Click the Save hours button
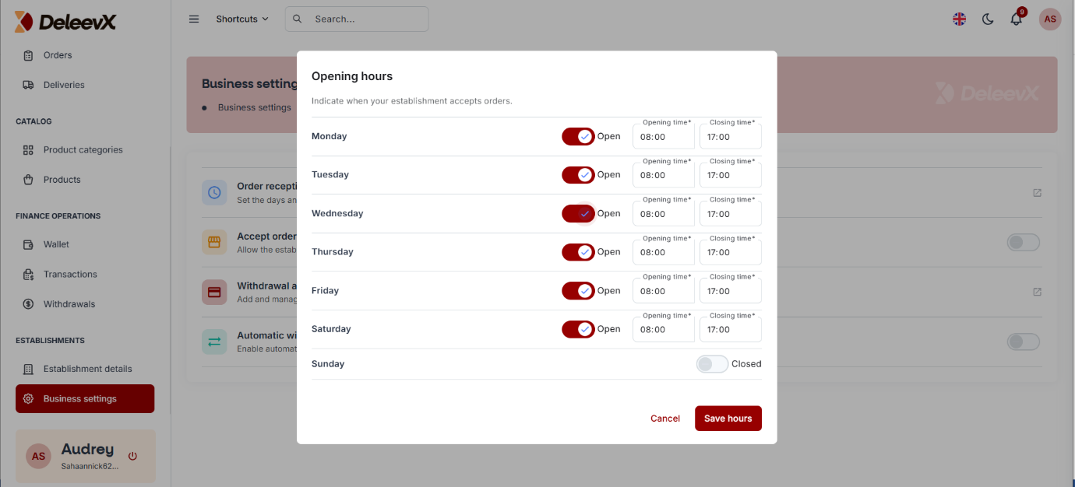 728,419
